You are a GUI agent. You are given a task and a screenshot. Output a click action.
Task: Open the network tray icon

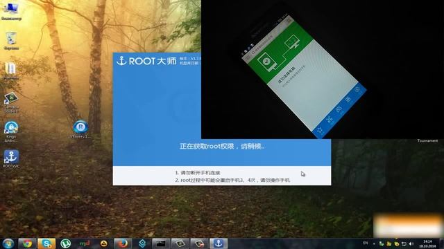tap(404, 243)
